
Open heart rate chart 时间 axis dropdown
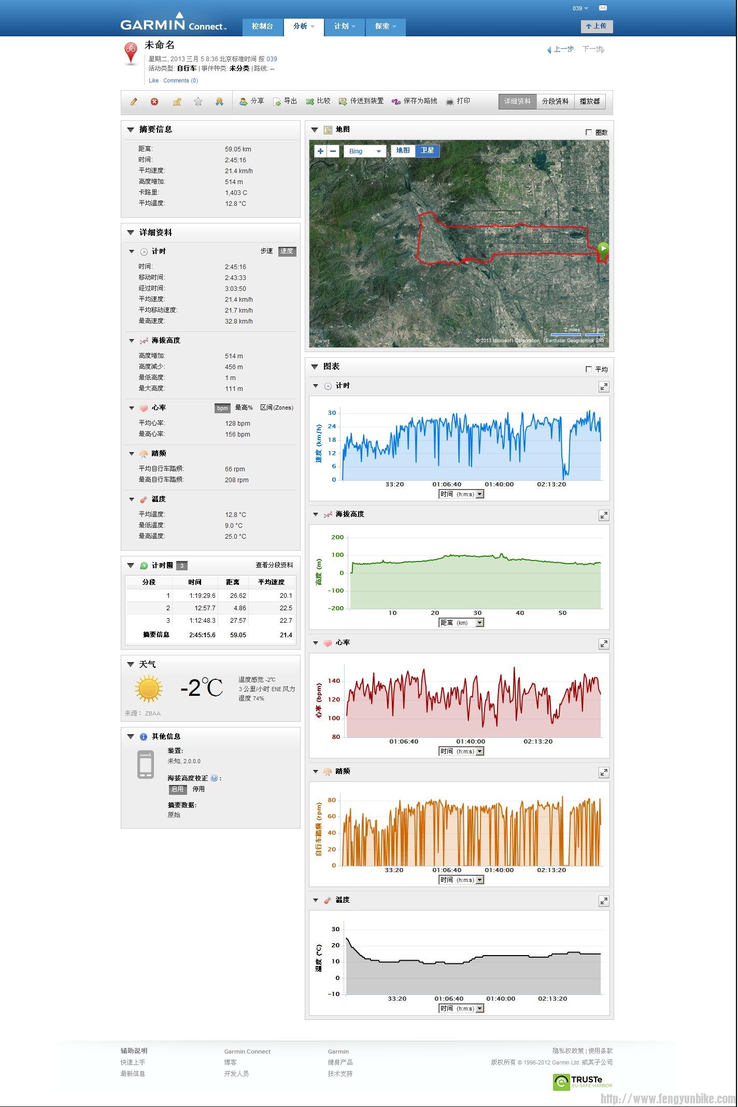[461, 751]
